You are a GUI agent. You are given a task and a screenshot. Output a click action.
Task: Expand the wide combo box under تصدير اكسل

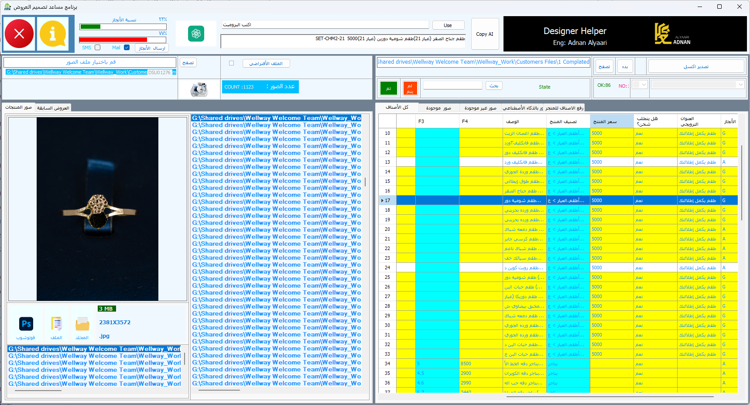pos(698,85)
